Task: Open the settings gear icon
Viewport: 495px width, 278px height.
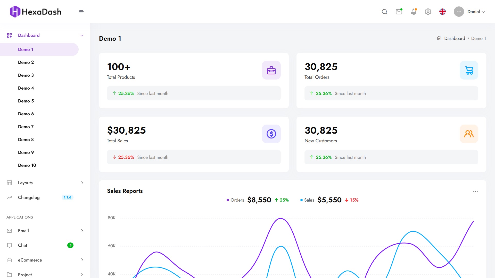Action: [428, 12]
